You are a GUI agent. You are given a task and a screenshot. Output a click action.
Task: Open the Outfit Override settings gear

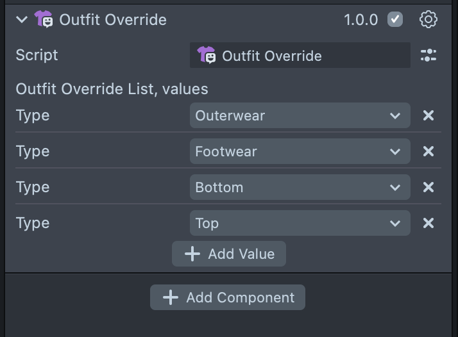[428, 19]
